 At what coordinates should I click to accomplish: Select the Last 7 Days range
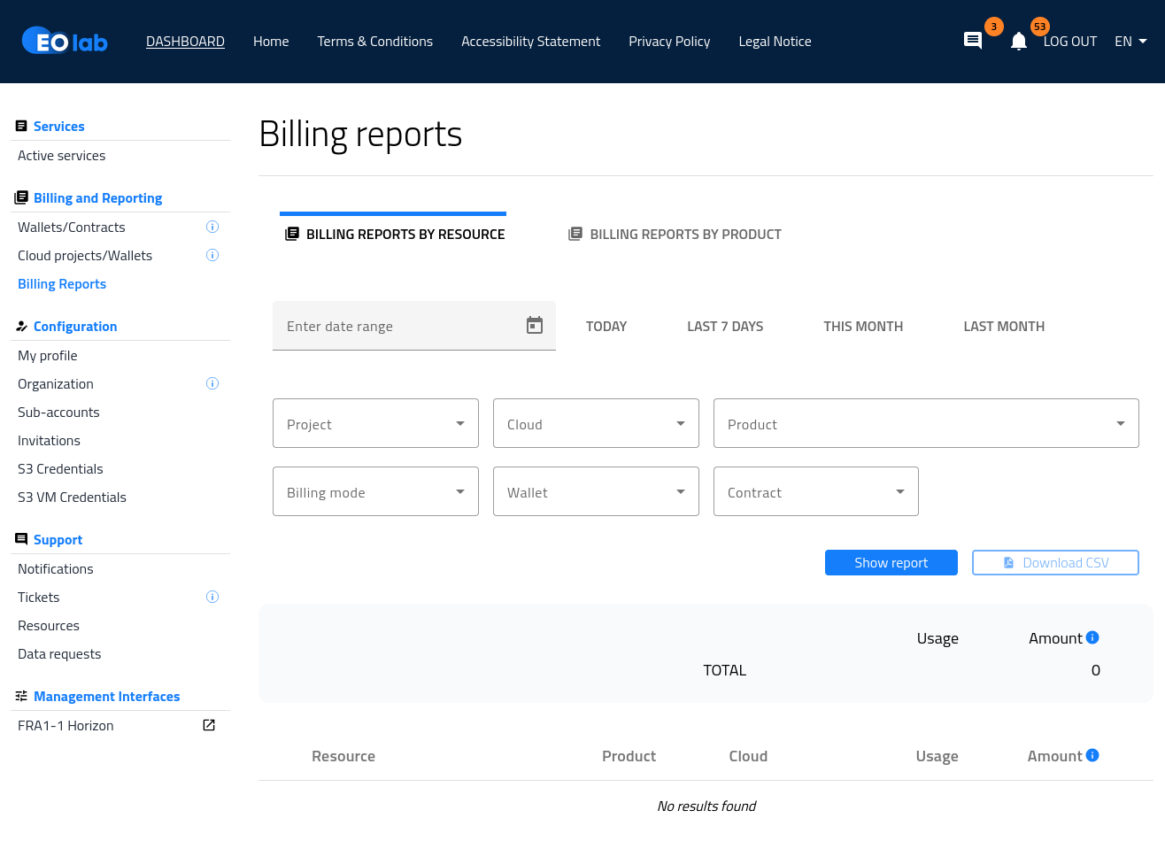[725, 327]
